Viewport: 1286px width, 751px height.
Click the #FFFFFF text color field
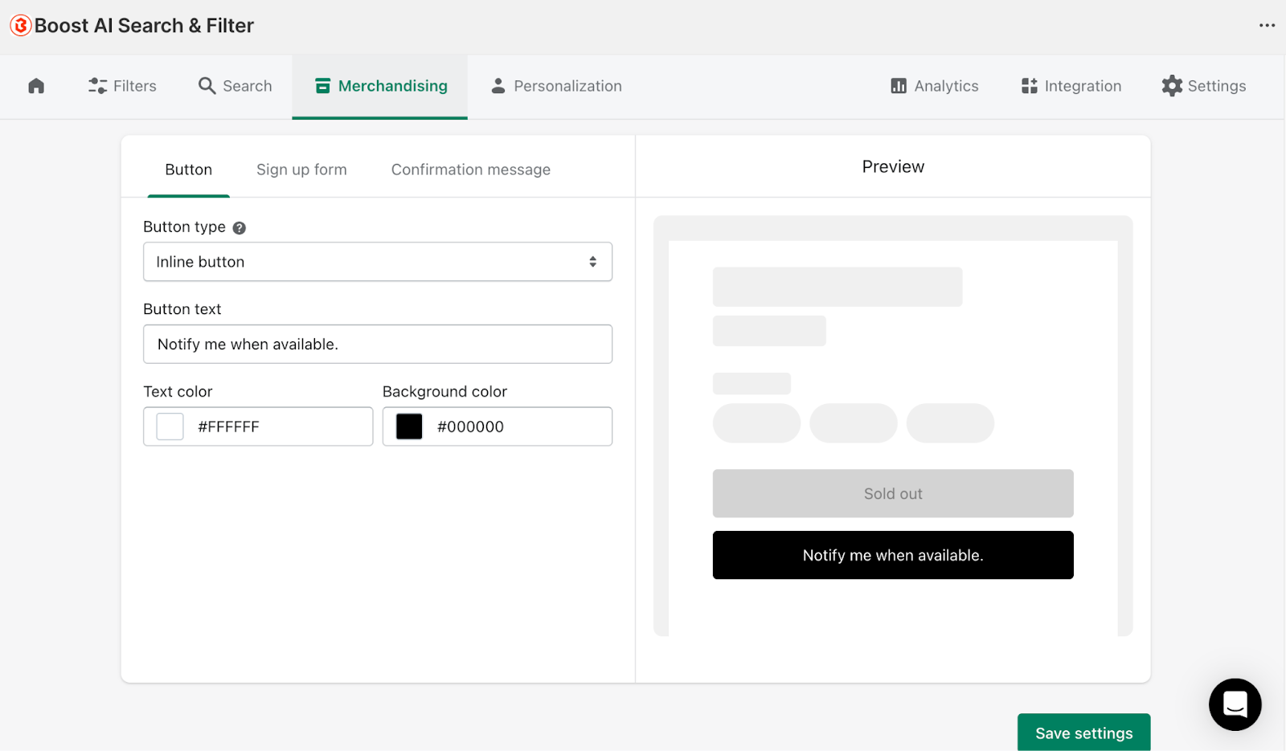(x=258, y=427)
